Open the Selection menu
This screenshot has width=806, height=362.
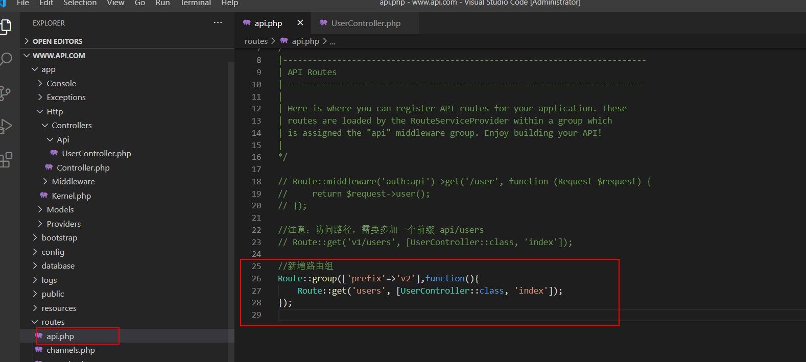tap(80, 3)
